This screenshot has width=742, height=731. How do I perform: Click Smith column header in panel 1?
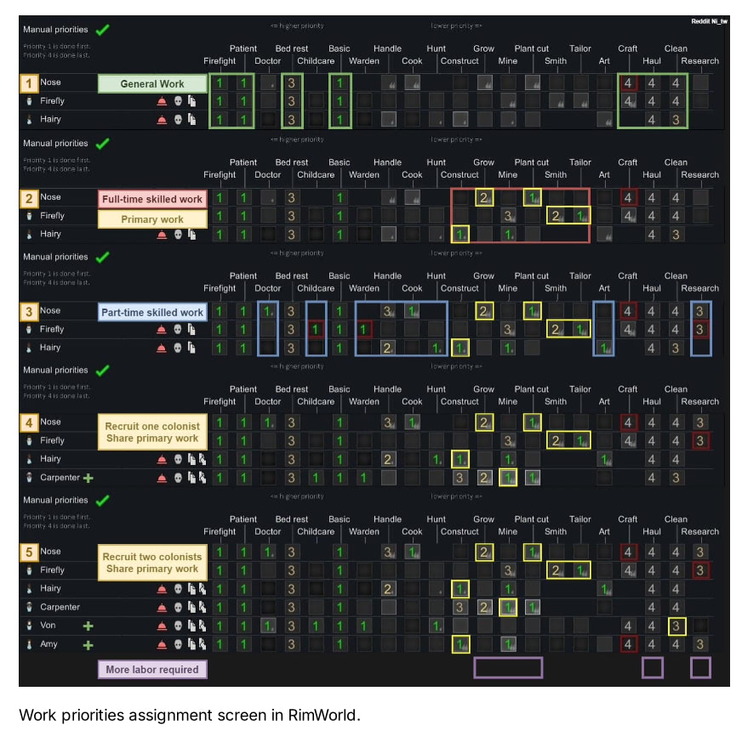pos(556,61)
